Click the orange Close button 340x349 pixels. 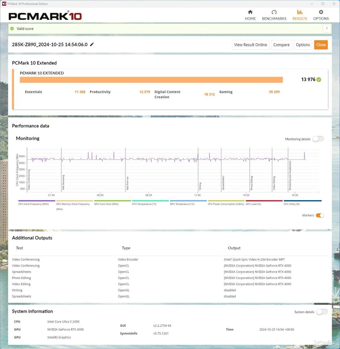(321, 45)
